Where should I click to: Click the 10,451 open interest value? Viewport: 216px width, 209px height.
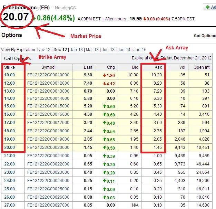coord(203,147)
